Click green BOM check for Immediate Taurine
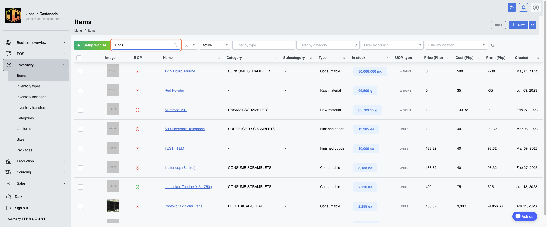Screen dimensions: 547x227 (x=138, y=187)
